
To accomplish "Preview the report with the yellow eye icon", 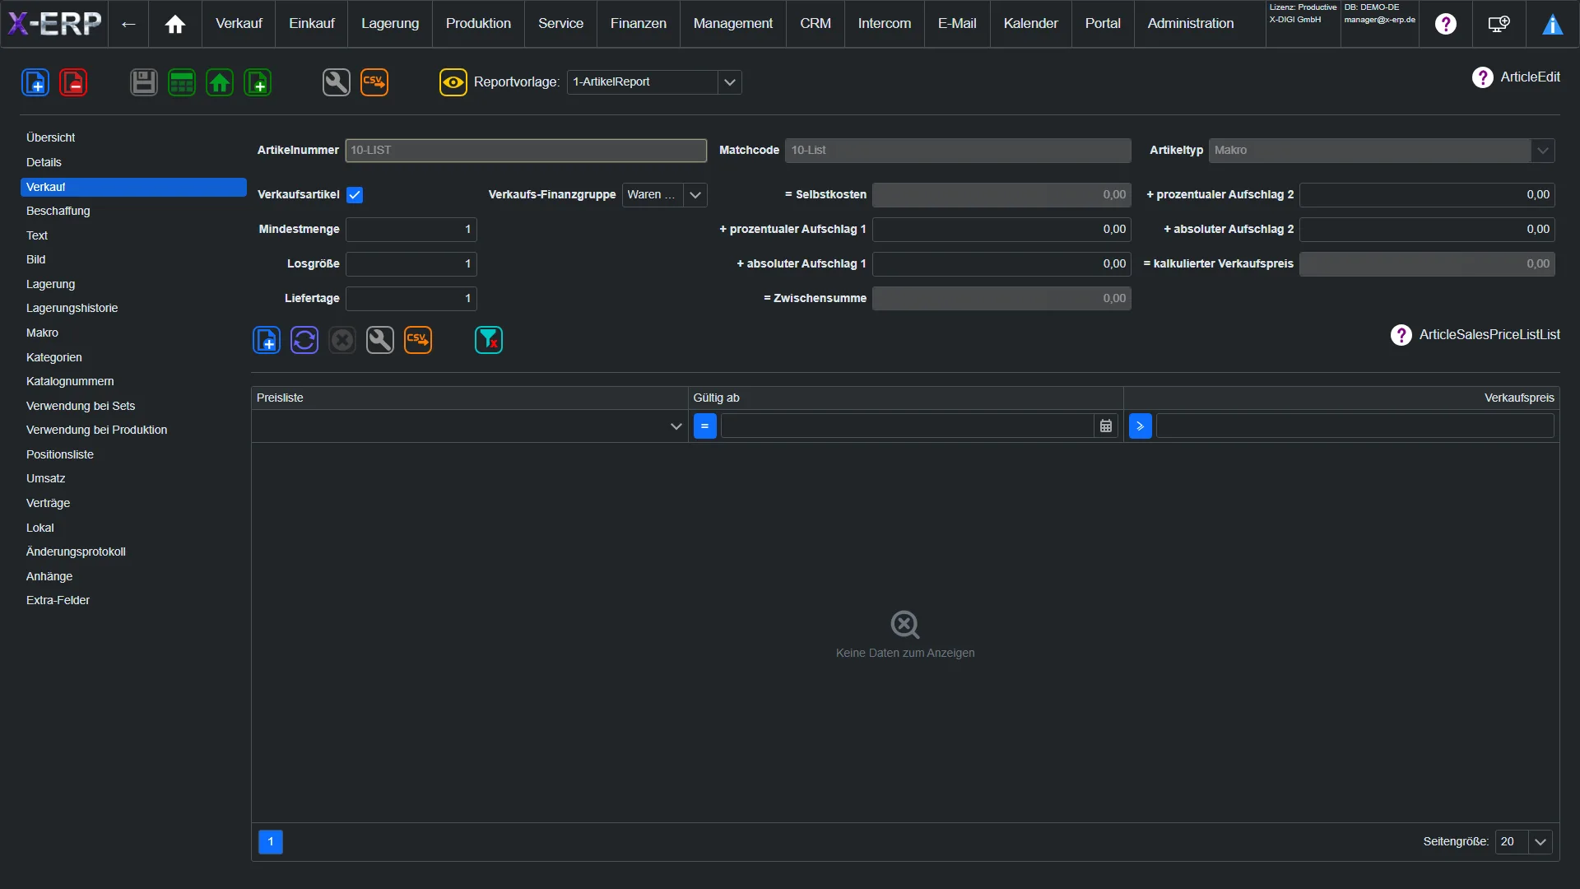I will tap(453, 82).
